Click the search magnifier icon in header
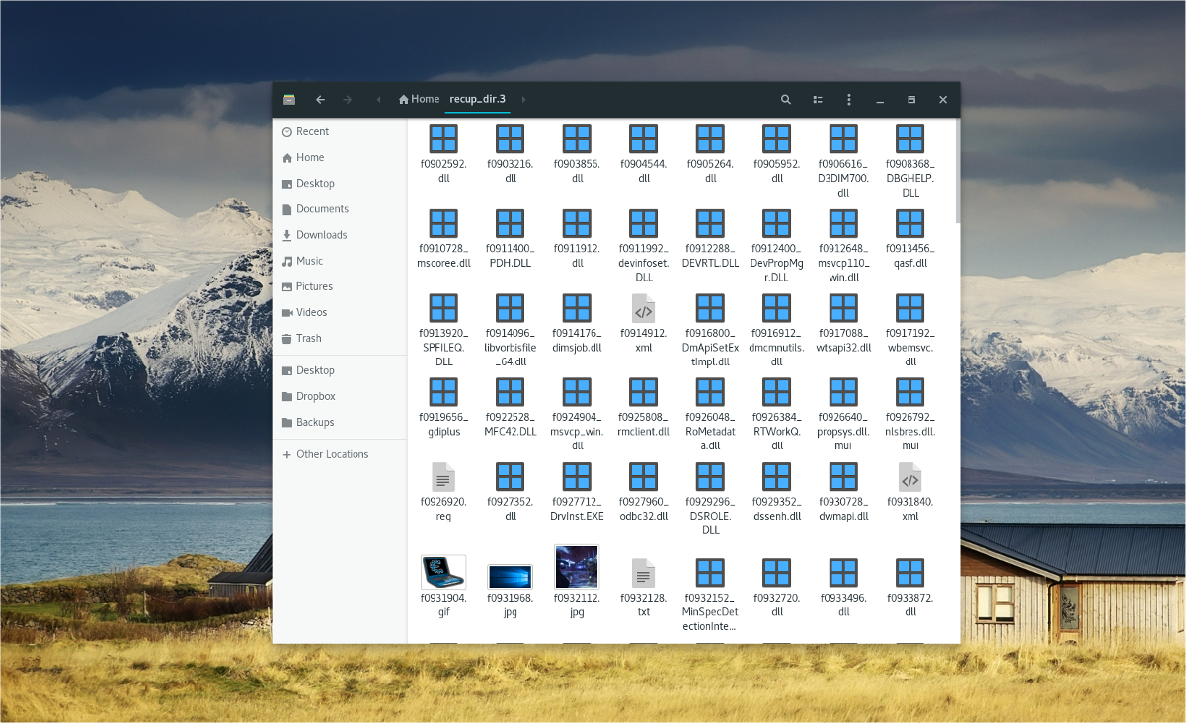Image resolution: width=1186 pixels, height=723 pixels. 786,100
